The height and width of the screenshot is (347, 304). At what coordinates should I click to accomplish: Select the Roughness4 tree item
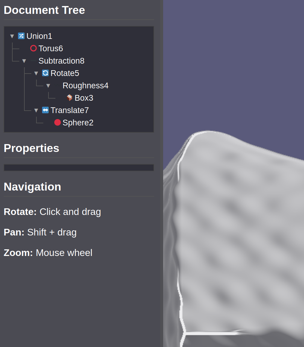point(85,86)
